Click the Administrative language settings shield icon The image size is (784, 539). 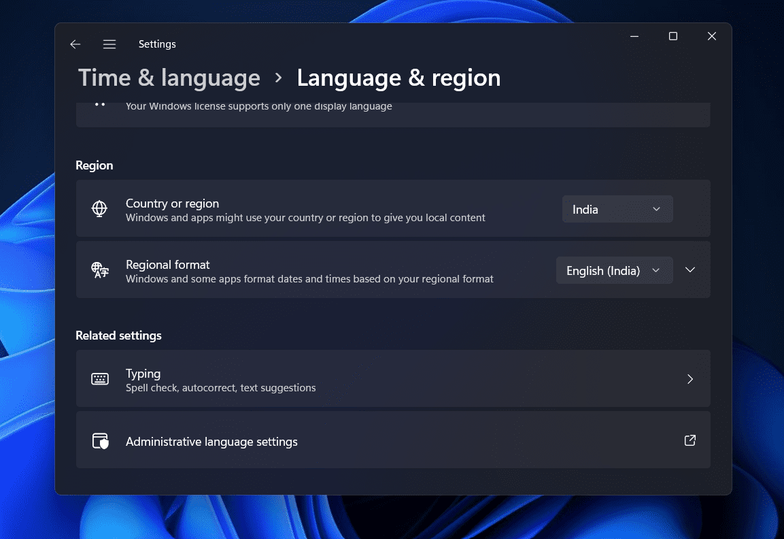pos(100,441)
